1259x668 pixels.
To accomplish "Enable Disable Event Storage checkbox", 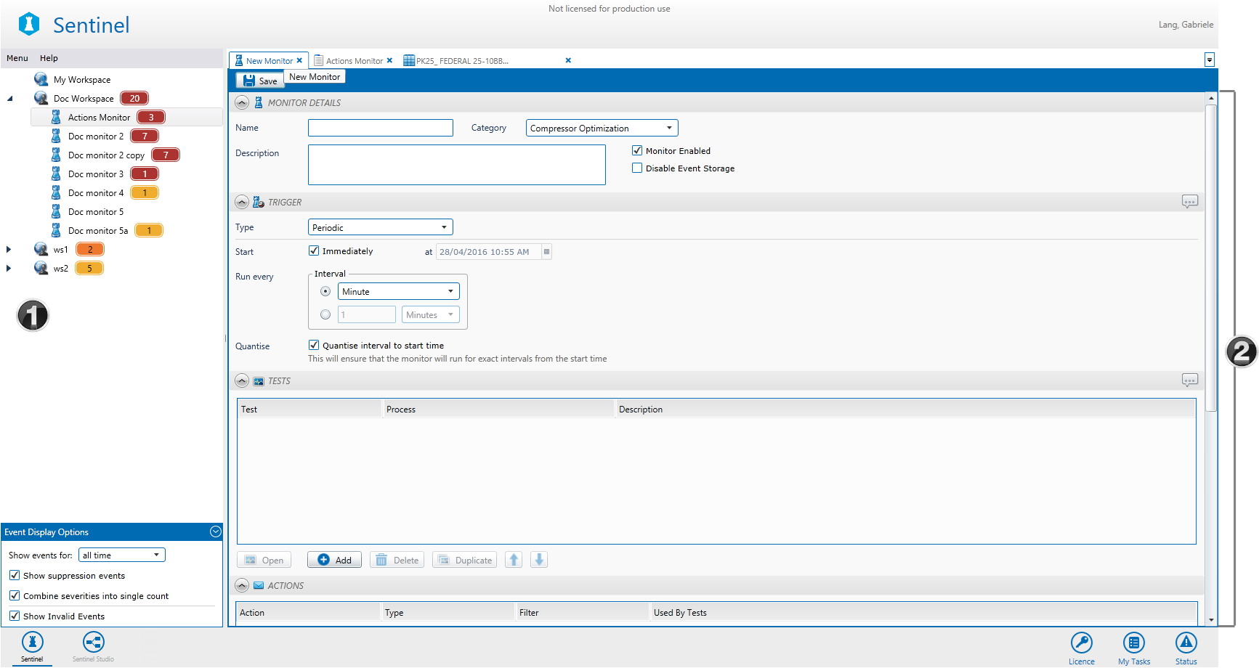I will (637, 168).
